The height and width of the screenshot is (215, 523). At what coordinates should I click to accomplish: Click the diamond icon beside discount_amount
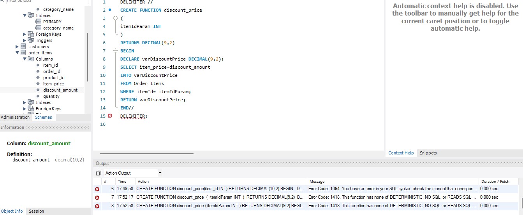[x=38, y=90]
